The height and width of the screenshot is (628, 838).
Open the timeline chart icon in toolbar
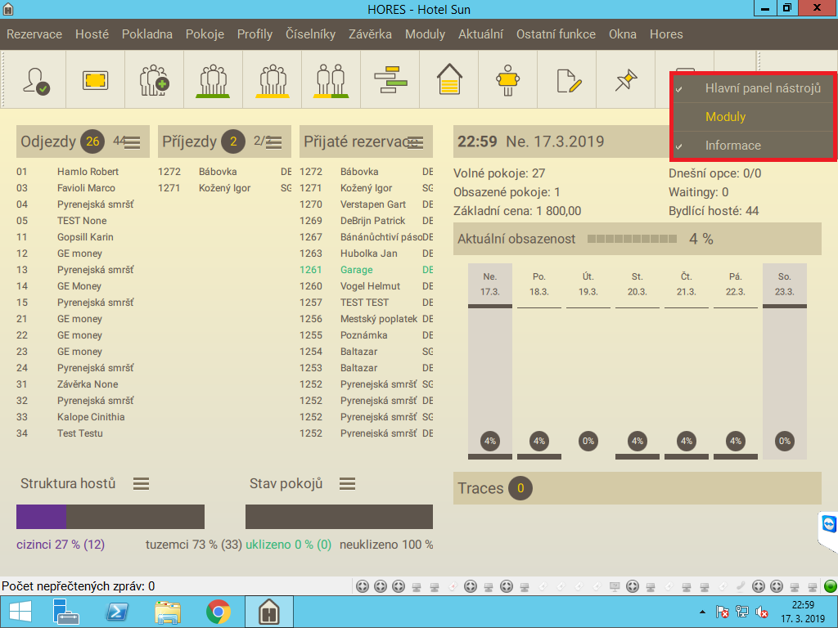(390, 80)
